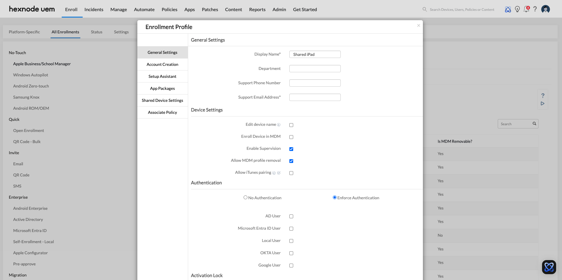Enable the Local User checkbox

point(291,241)
